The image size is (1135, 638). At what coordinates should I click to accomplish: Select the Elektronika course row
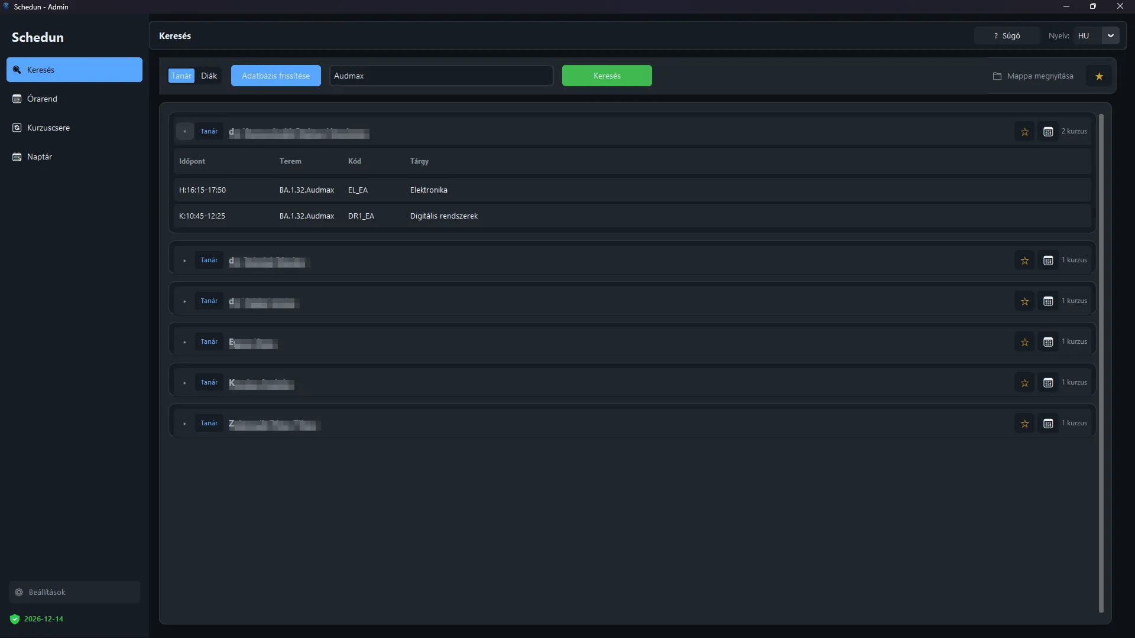pyautogui.click(x=632, y=190)
